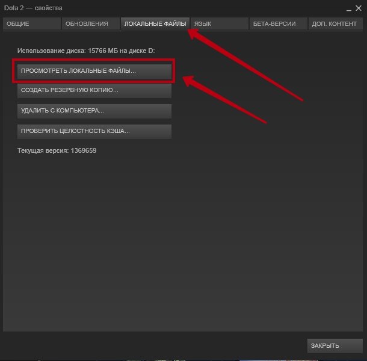367x361 pixels.
Task: Click СОЗДАТЬ РЕЗЕРВНУЮ КОПИЮ button
Action: coord(94,90)
